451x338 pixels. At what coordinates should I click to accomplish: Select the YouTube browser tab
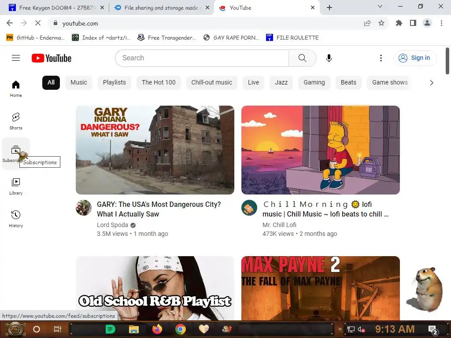tap(267, 8)
